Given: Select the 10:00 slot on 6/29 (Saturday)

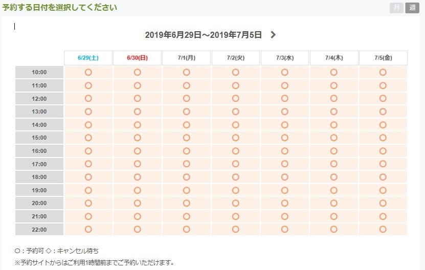Looking at the screenshot, I should tap(88, 72).
